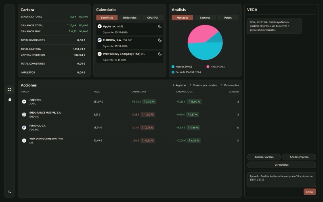The width and height of the screenshot is (323, 202).
Task: Click FLUIDRA logo in Acciones table
Action: 24,128
